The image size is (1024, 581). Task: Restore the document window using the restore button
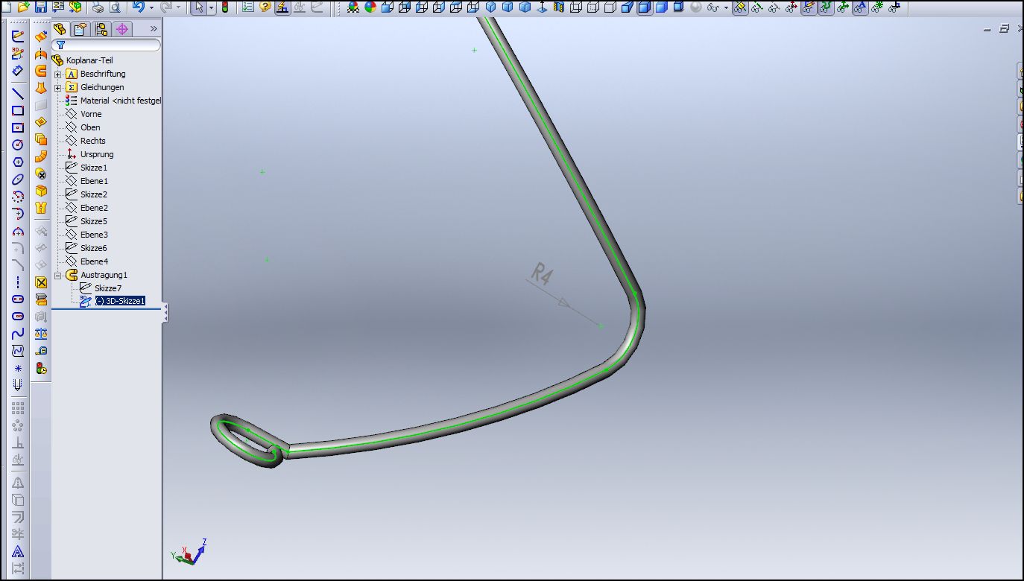[1004, 28]
